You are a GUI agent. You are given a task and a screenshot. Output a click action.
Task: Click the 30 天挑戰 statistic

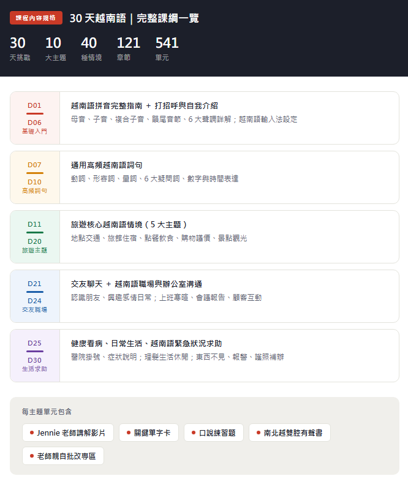[x=20, y=49]
